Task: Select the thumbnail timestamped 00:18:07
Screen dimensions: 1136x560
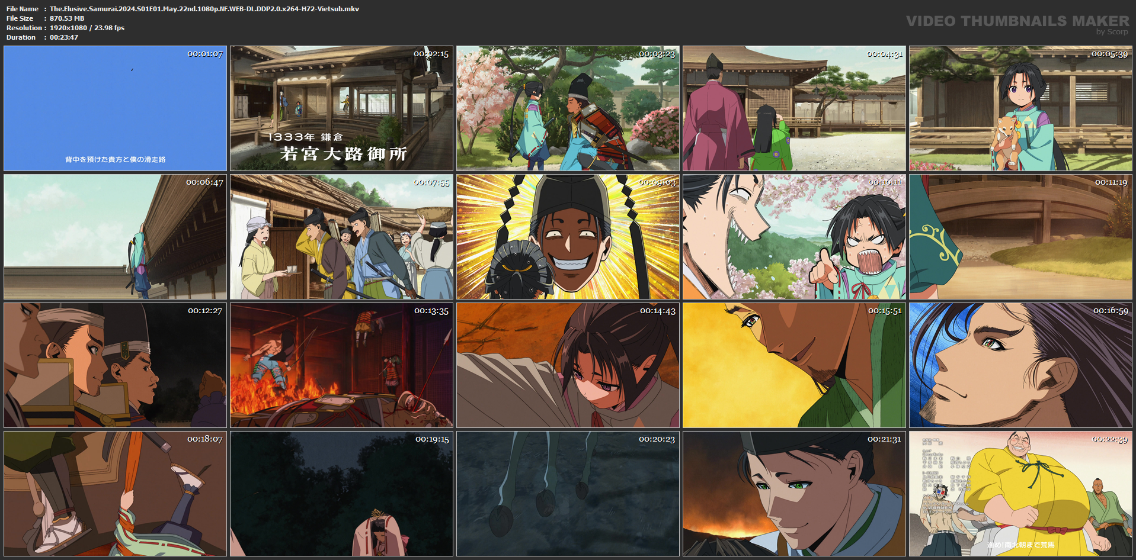Action: click(116, 494)
